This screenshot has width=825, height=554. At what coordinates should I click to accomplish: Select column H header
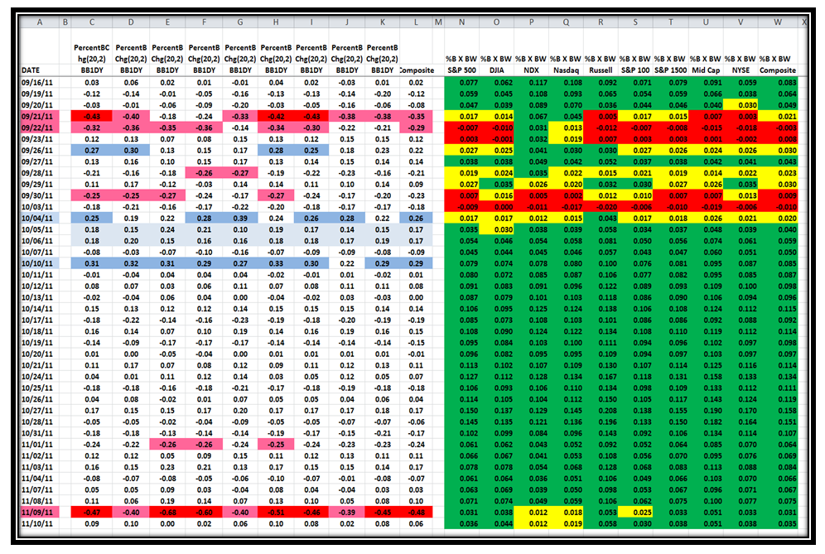coord(276,22)
